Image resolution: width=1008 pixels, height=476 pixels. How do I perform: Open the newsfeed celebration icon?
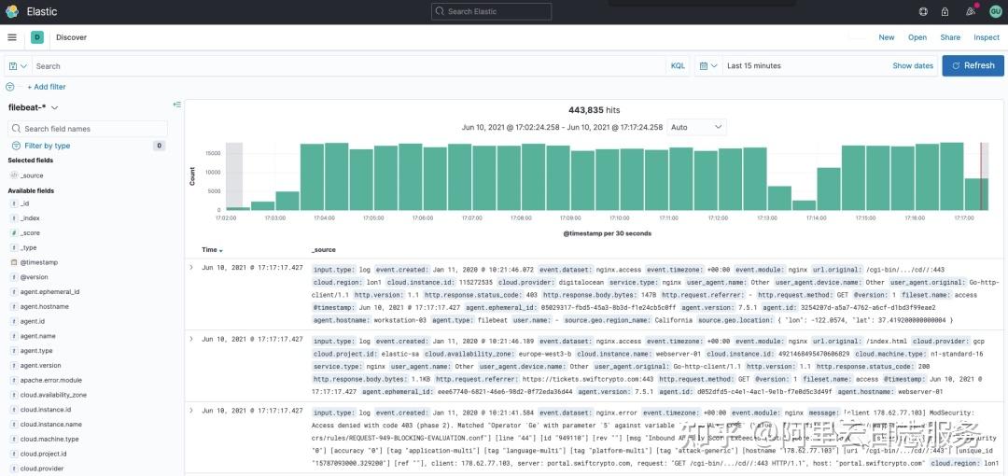click(971, 11)
